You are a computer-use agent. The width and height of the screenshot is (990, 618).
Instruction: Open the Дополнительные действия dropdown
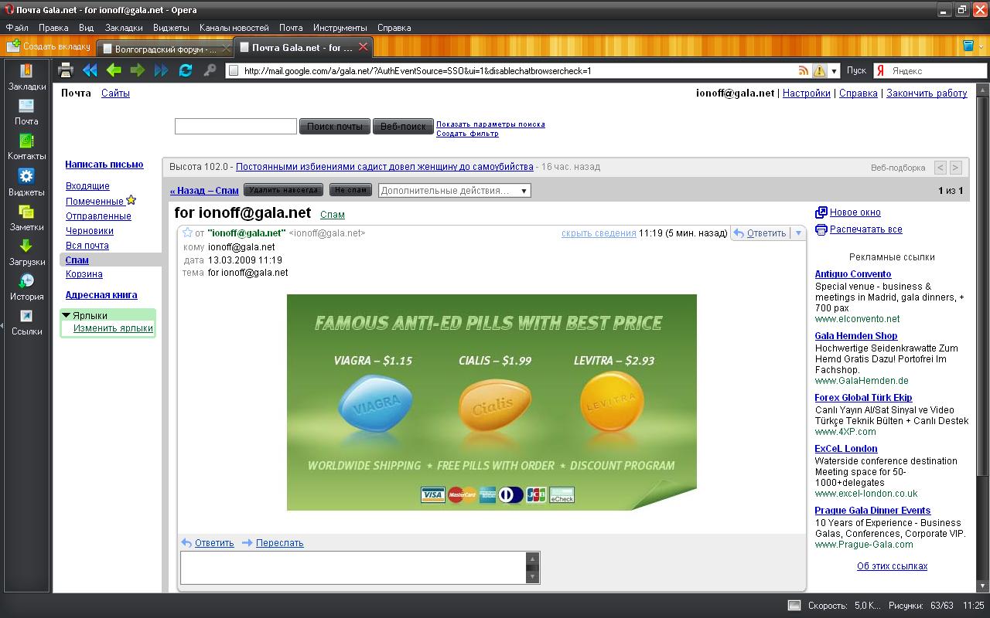coord(455,191)
